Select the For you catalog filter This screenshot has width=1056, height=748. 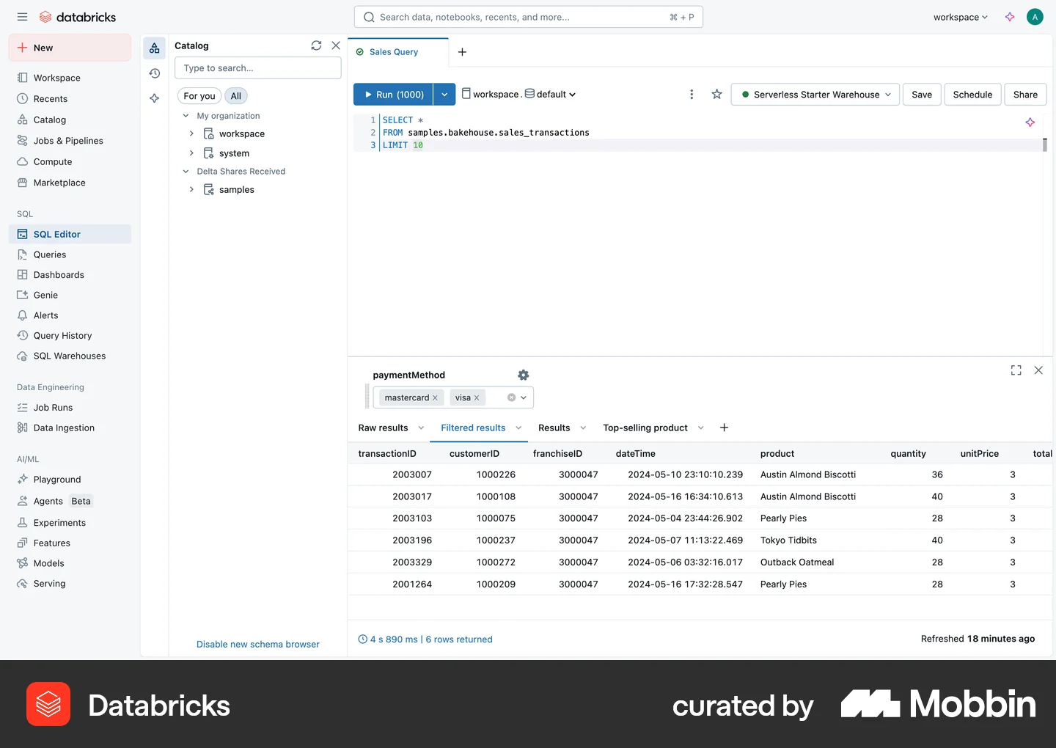[199, 96]
